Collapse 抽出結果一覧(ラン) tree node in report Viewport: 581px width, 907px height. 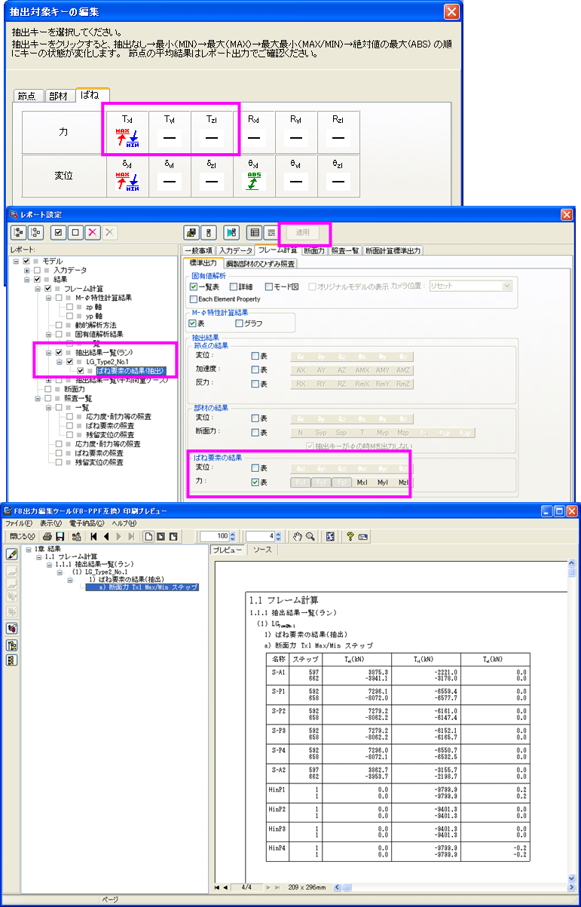pos(48,352)
